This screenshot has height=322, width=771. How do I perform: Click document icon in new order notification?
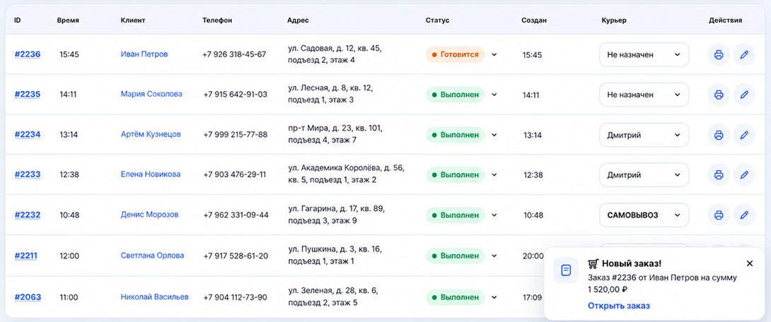pyautogui.click(x=566, y=270)
